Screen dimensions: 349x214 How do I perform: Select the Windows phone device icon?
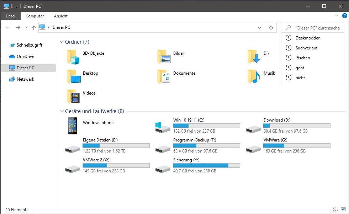click(72, 126)
